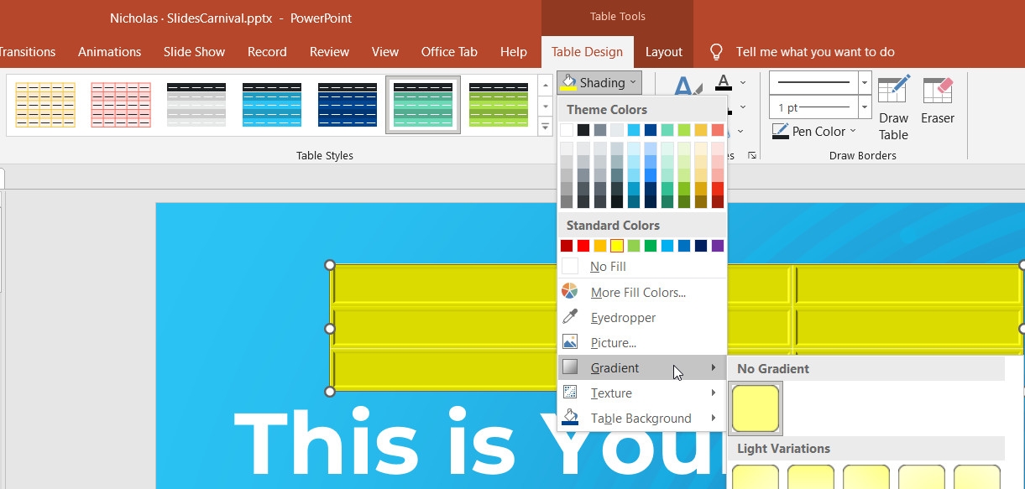This screenshot has width=1025, height=489.
Task: Open the Record tab
Action: tap(267, 52)
